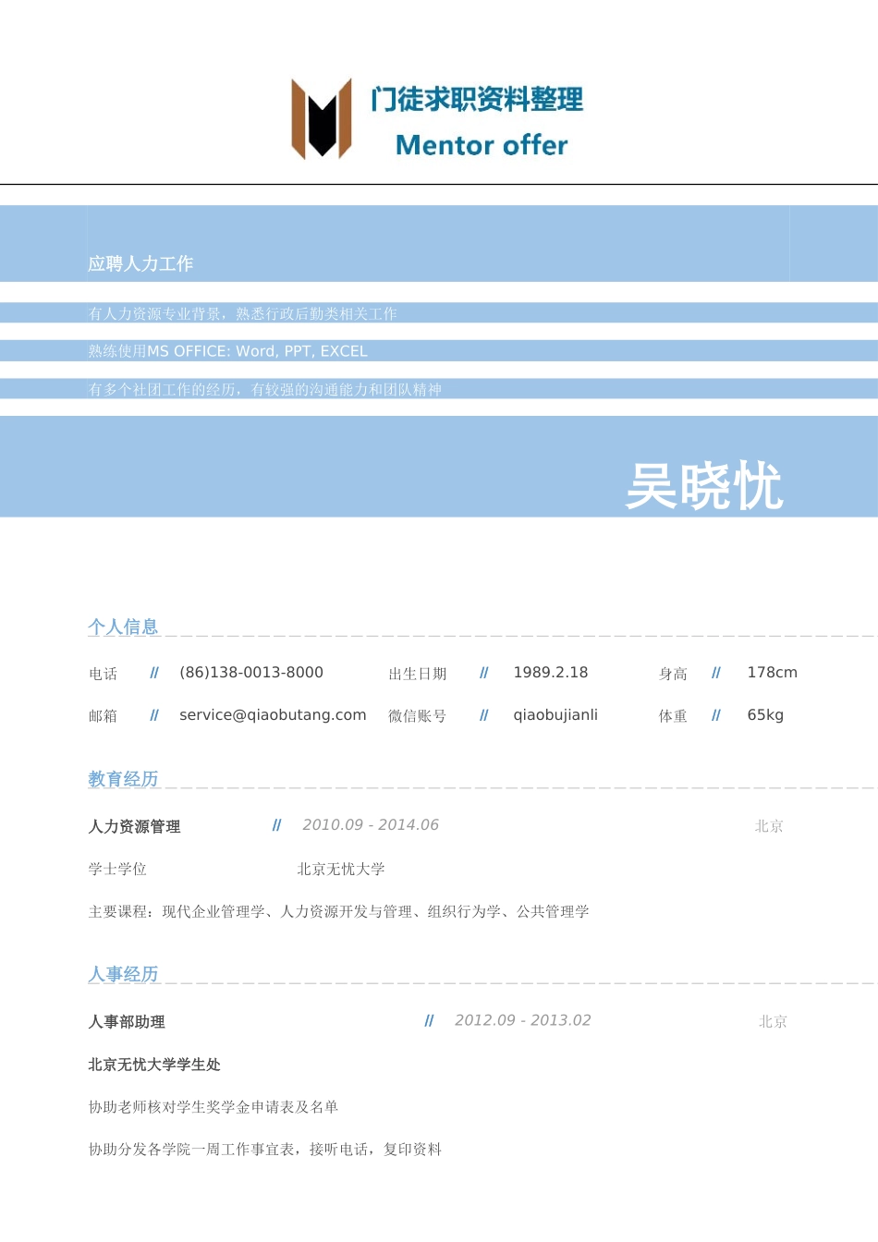Click the 教育经历 section heading
This screenshot has width=878, height=1242.
(x=123, y=779)
